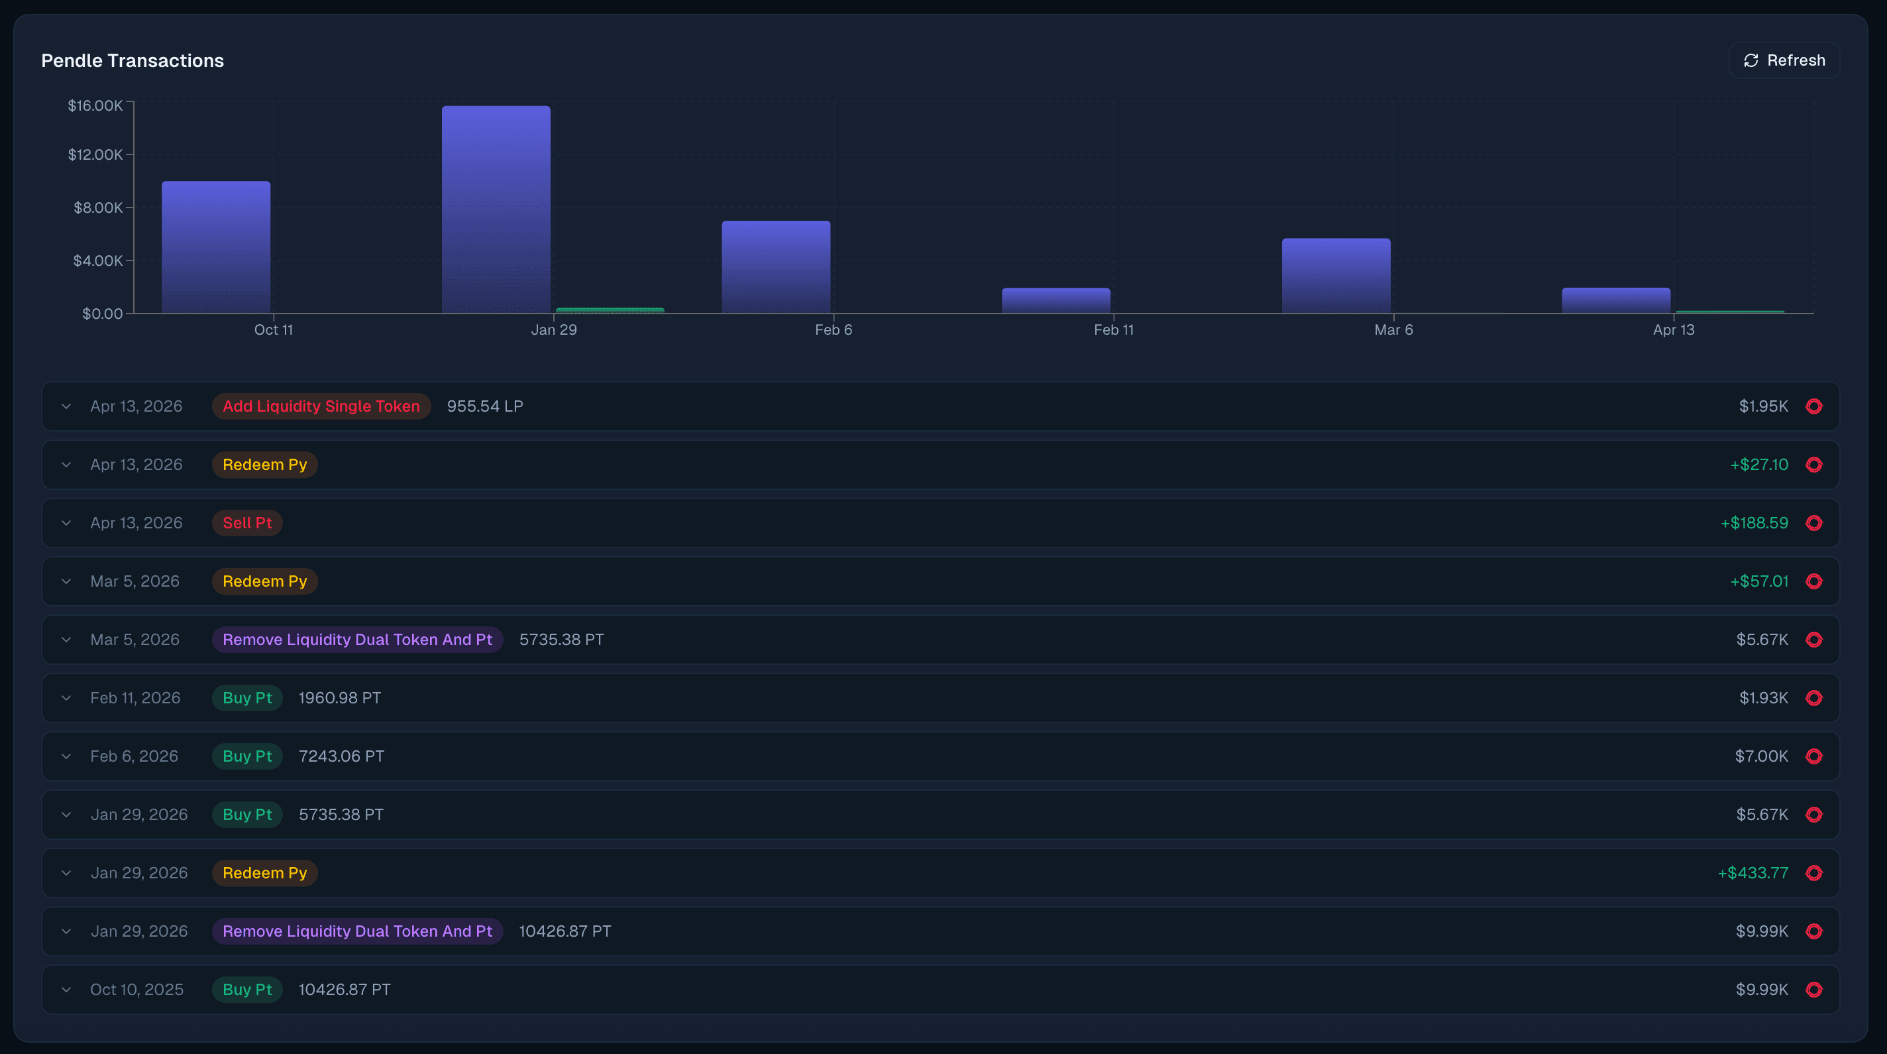Click the Feb 11, 2026 date

click(x=136, y=698)
